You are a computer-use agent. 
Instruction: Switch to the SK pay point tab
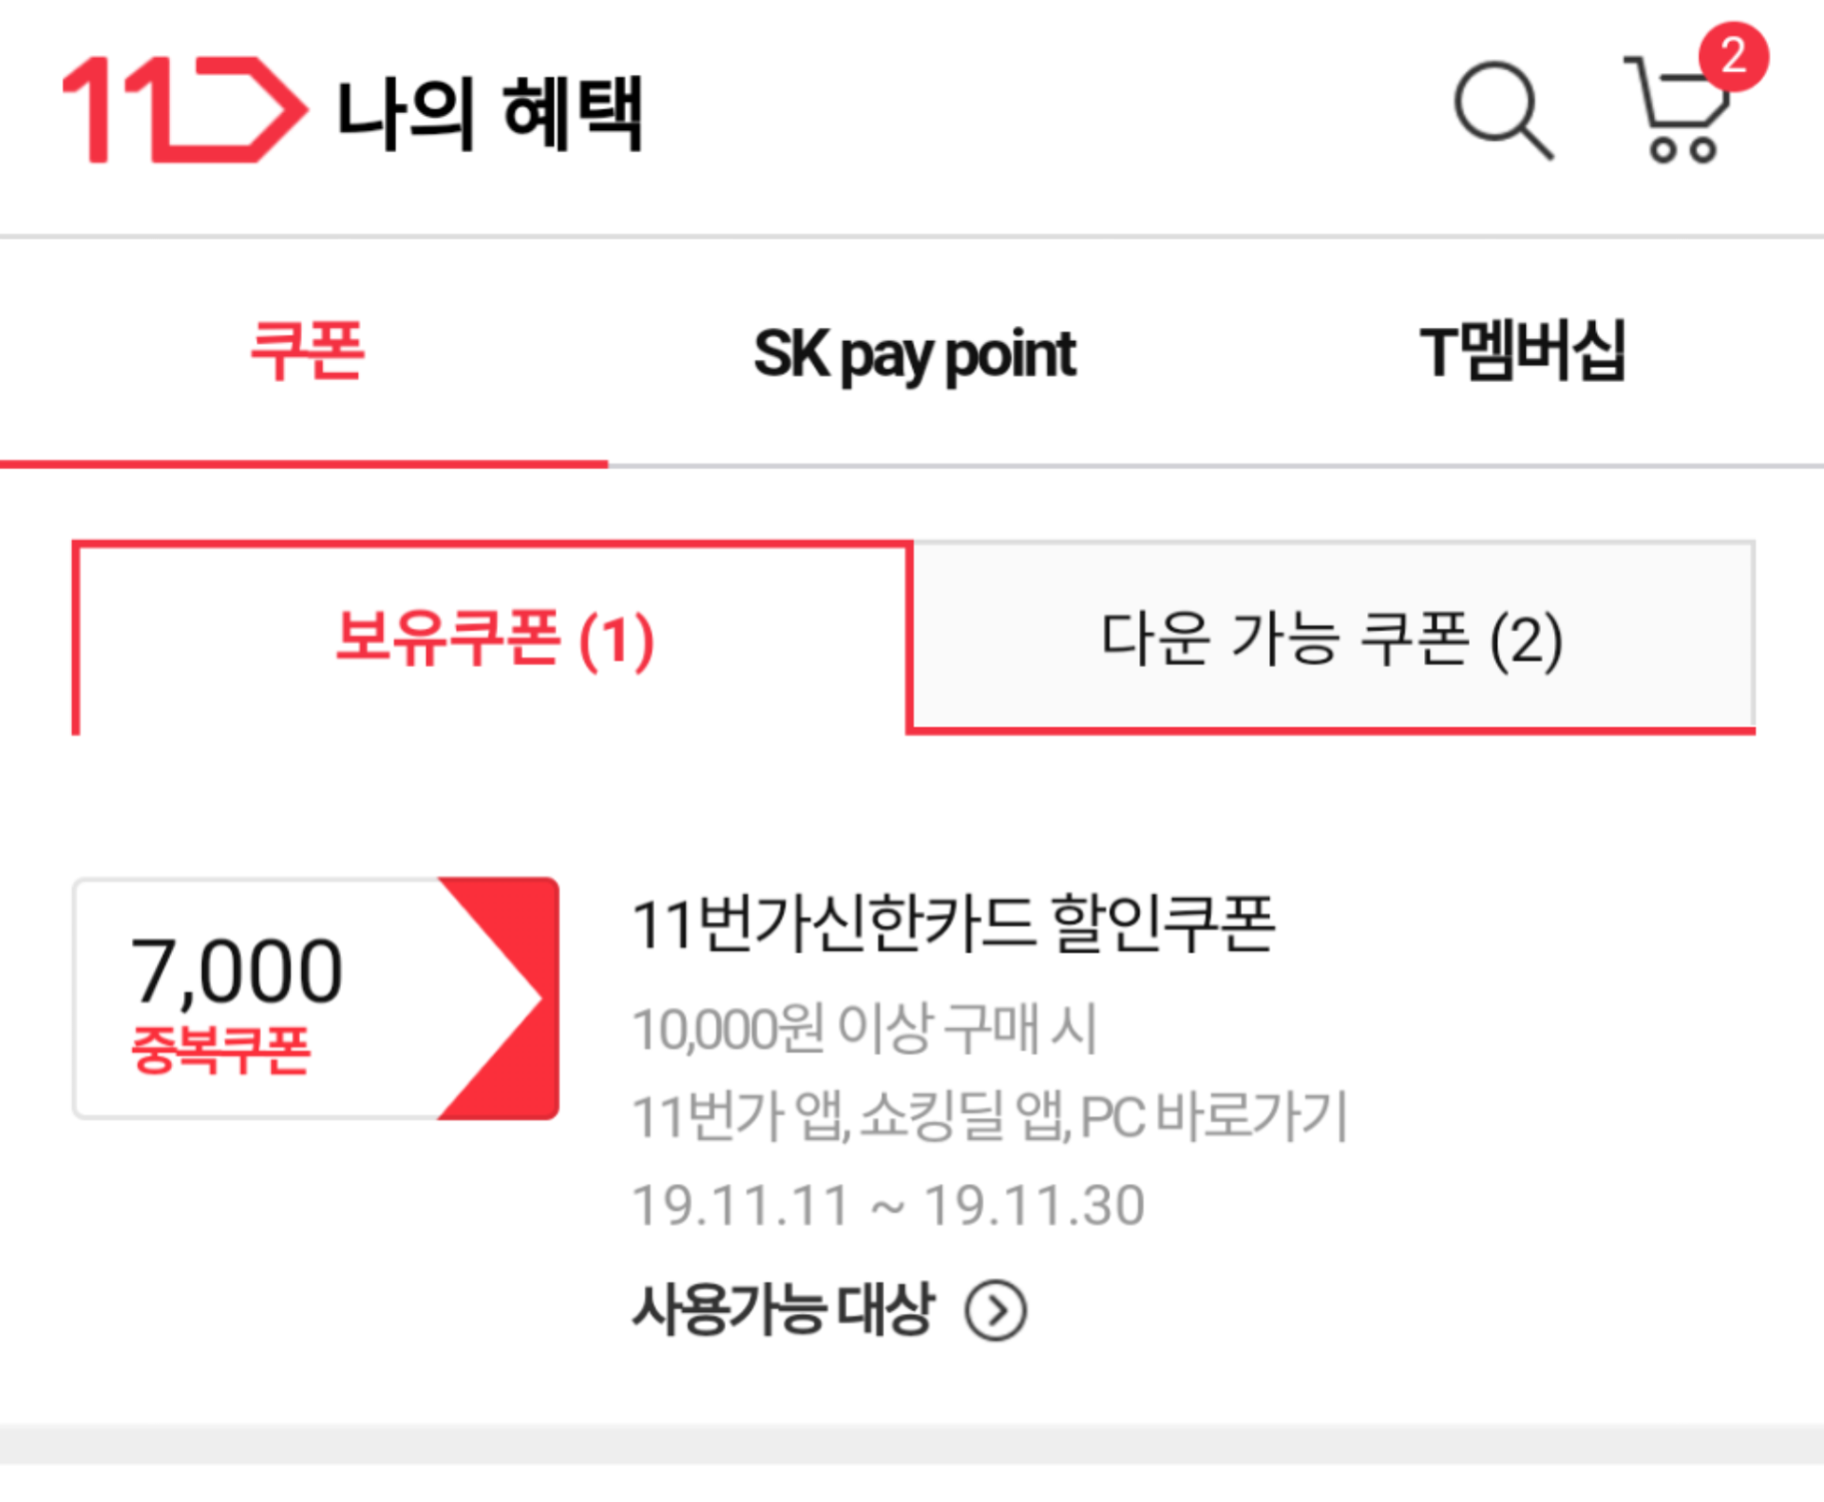(915, 355)
